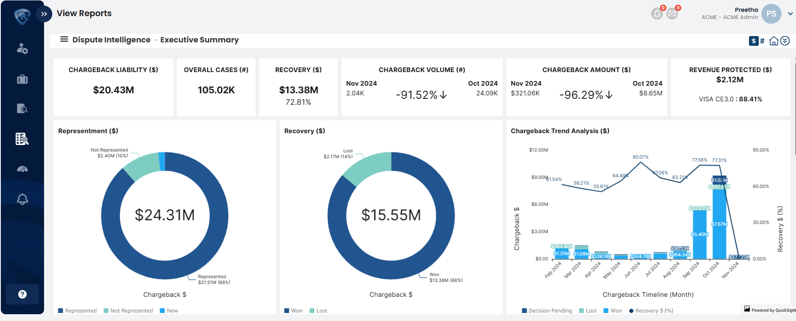Open the user settings sidebar icon

coord(22,49)
